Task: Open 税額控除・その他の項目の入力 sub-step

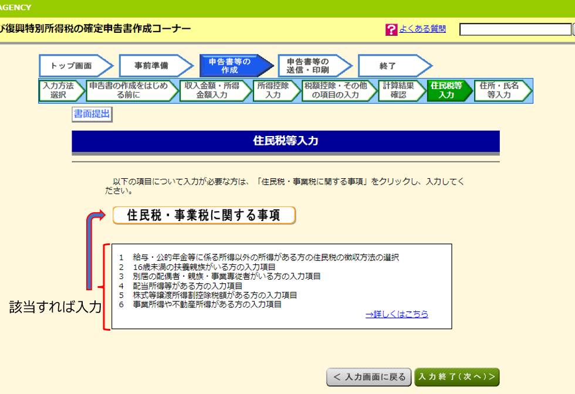Action: click(x=336, y=90)
